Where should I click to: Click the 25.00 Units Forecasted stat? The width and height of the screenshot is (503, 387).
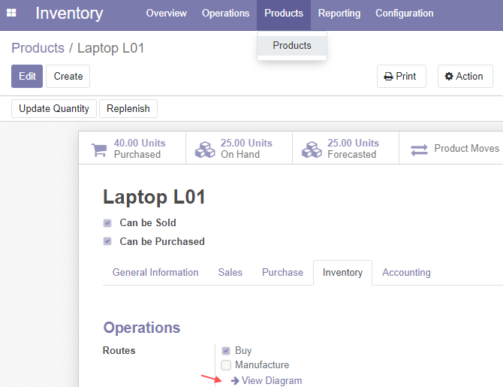[345, 148]
